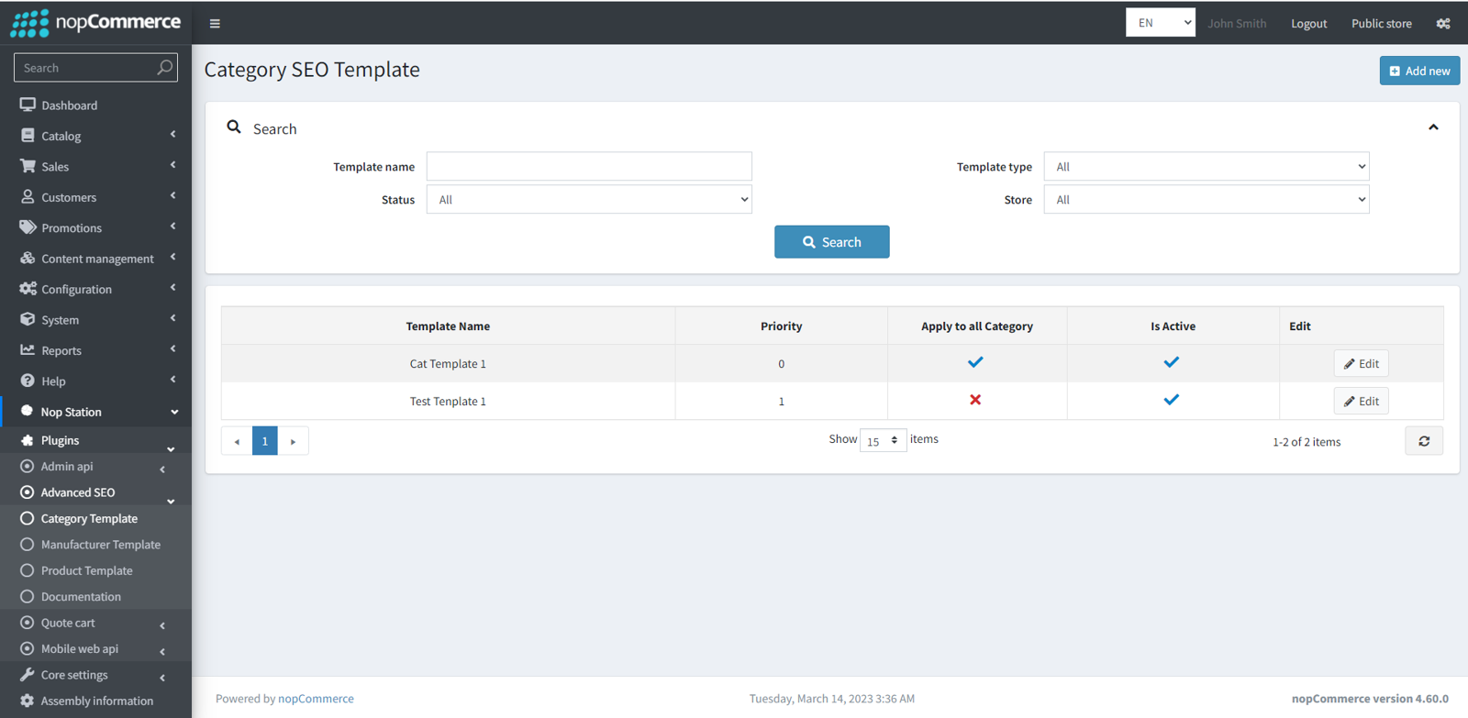Click the Sales shopping cart icon
Screen dimensions: 1468x718
click(28, 166)
